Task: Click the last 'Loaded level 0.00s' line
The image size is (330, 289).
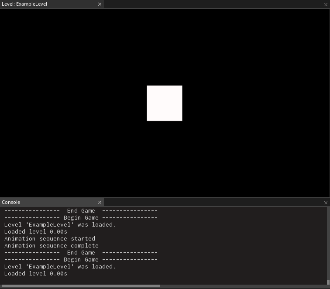Action: pos(35,274)
